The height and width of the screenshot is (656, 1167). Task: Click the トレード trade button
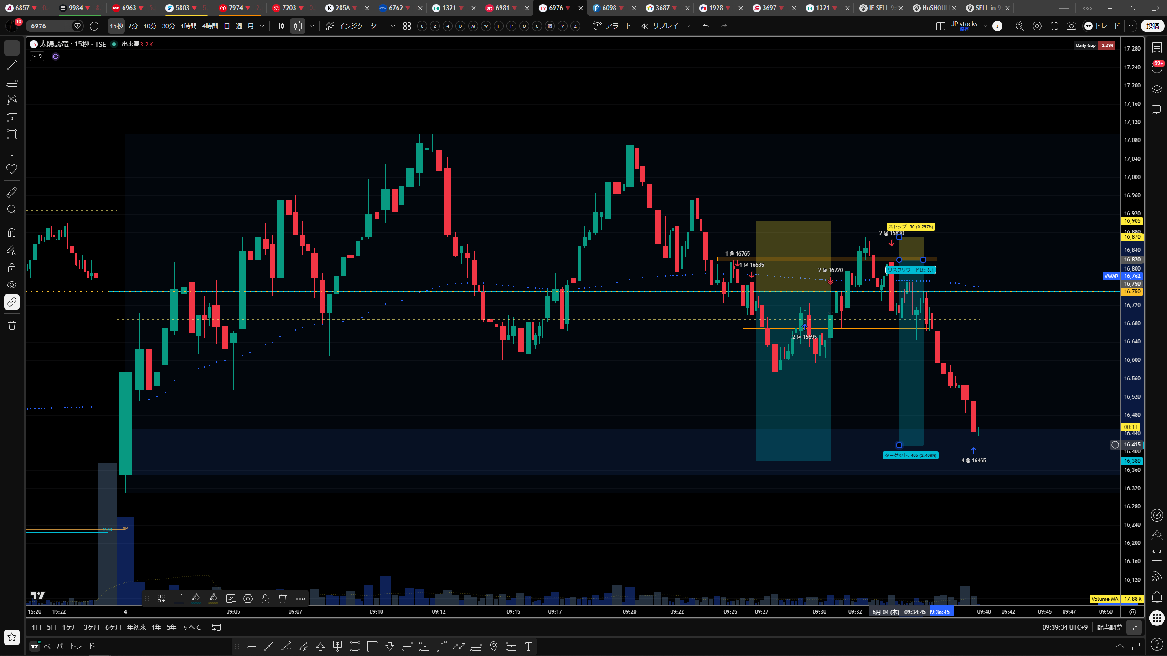pyautogui.click(x=1103, y=26)
